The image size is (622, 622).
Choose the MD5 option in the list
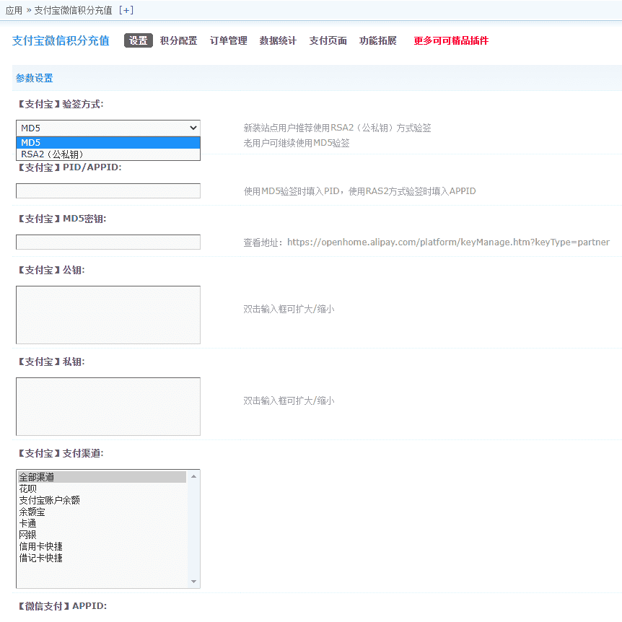pyautogui.click(x=108, y=142)
